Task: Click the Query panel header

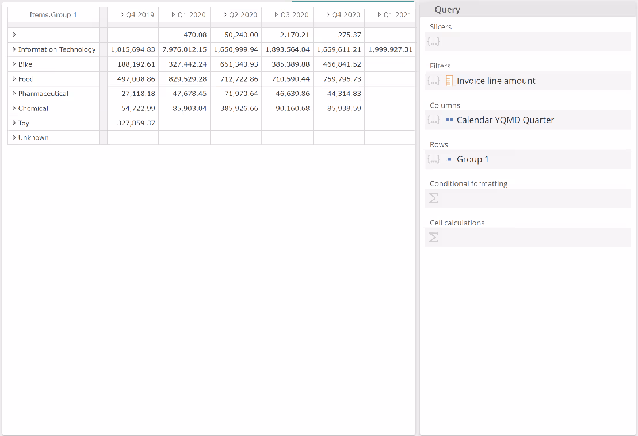Action: pos(448,10)
